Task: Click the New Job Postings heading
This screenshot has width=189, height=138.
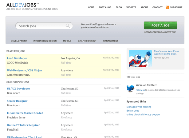Action: pyautogui.click(x=18, y=82)
